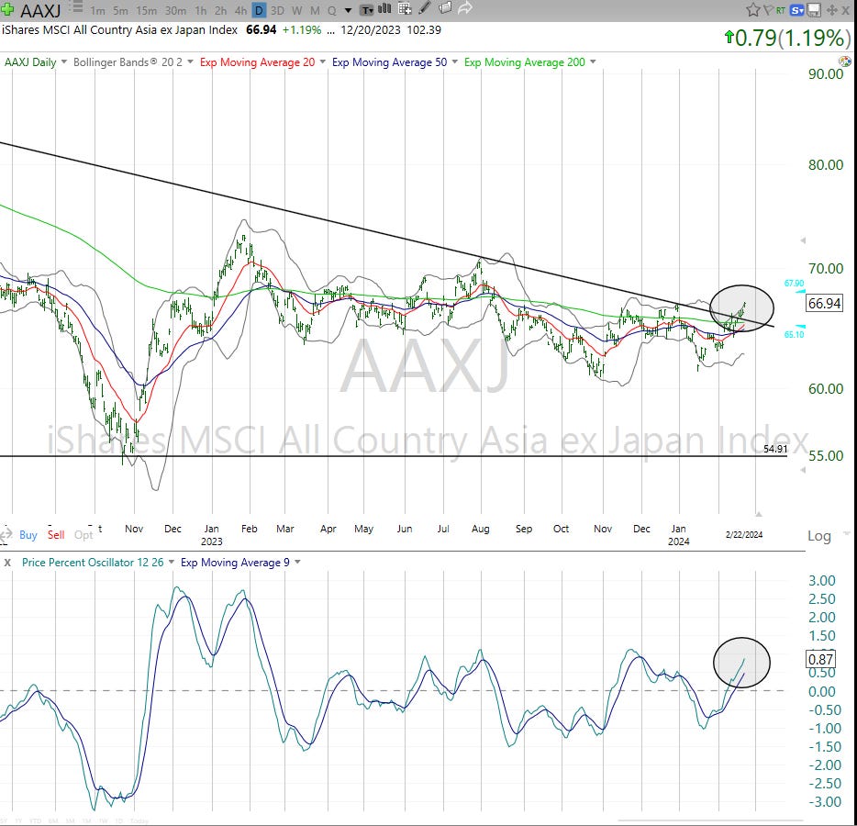Screen dimensions: 857x826
Task: Select the 30m timeframe
Action: (x=175, y=10)
